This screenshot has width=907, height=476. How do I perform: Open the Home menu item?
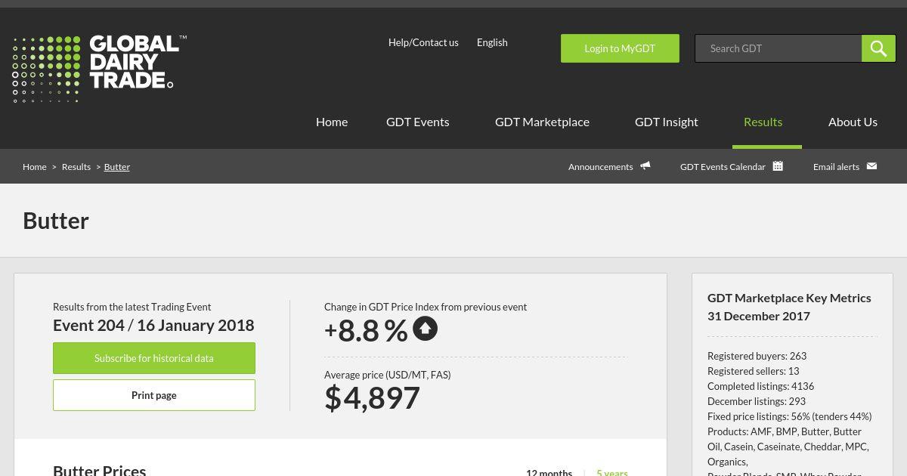[332, 122]
